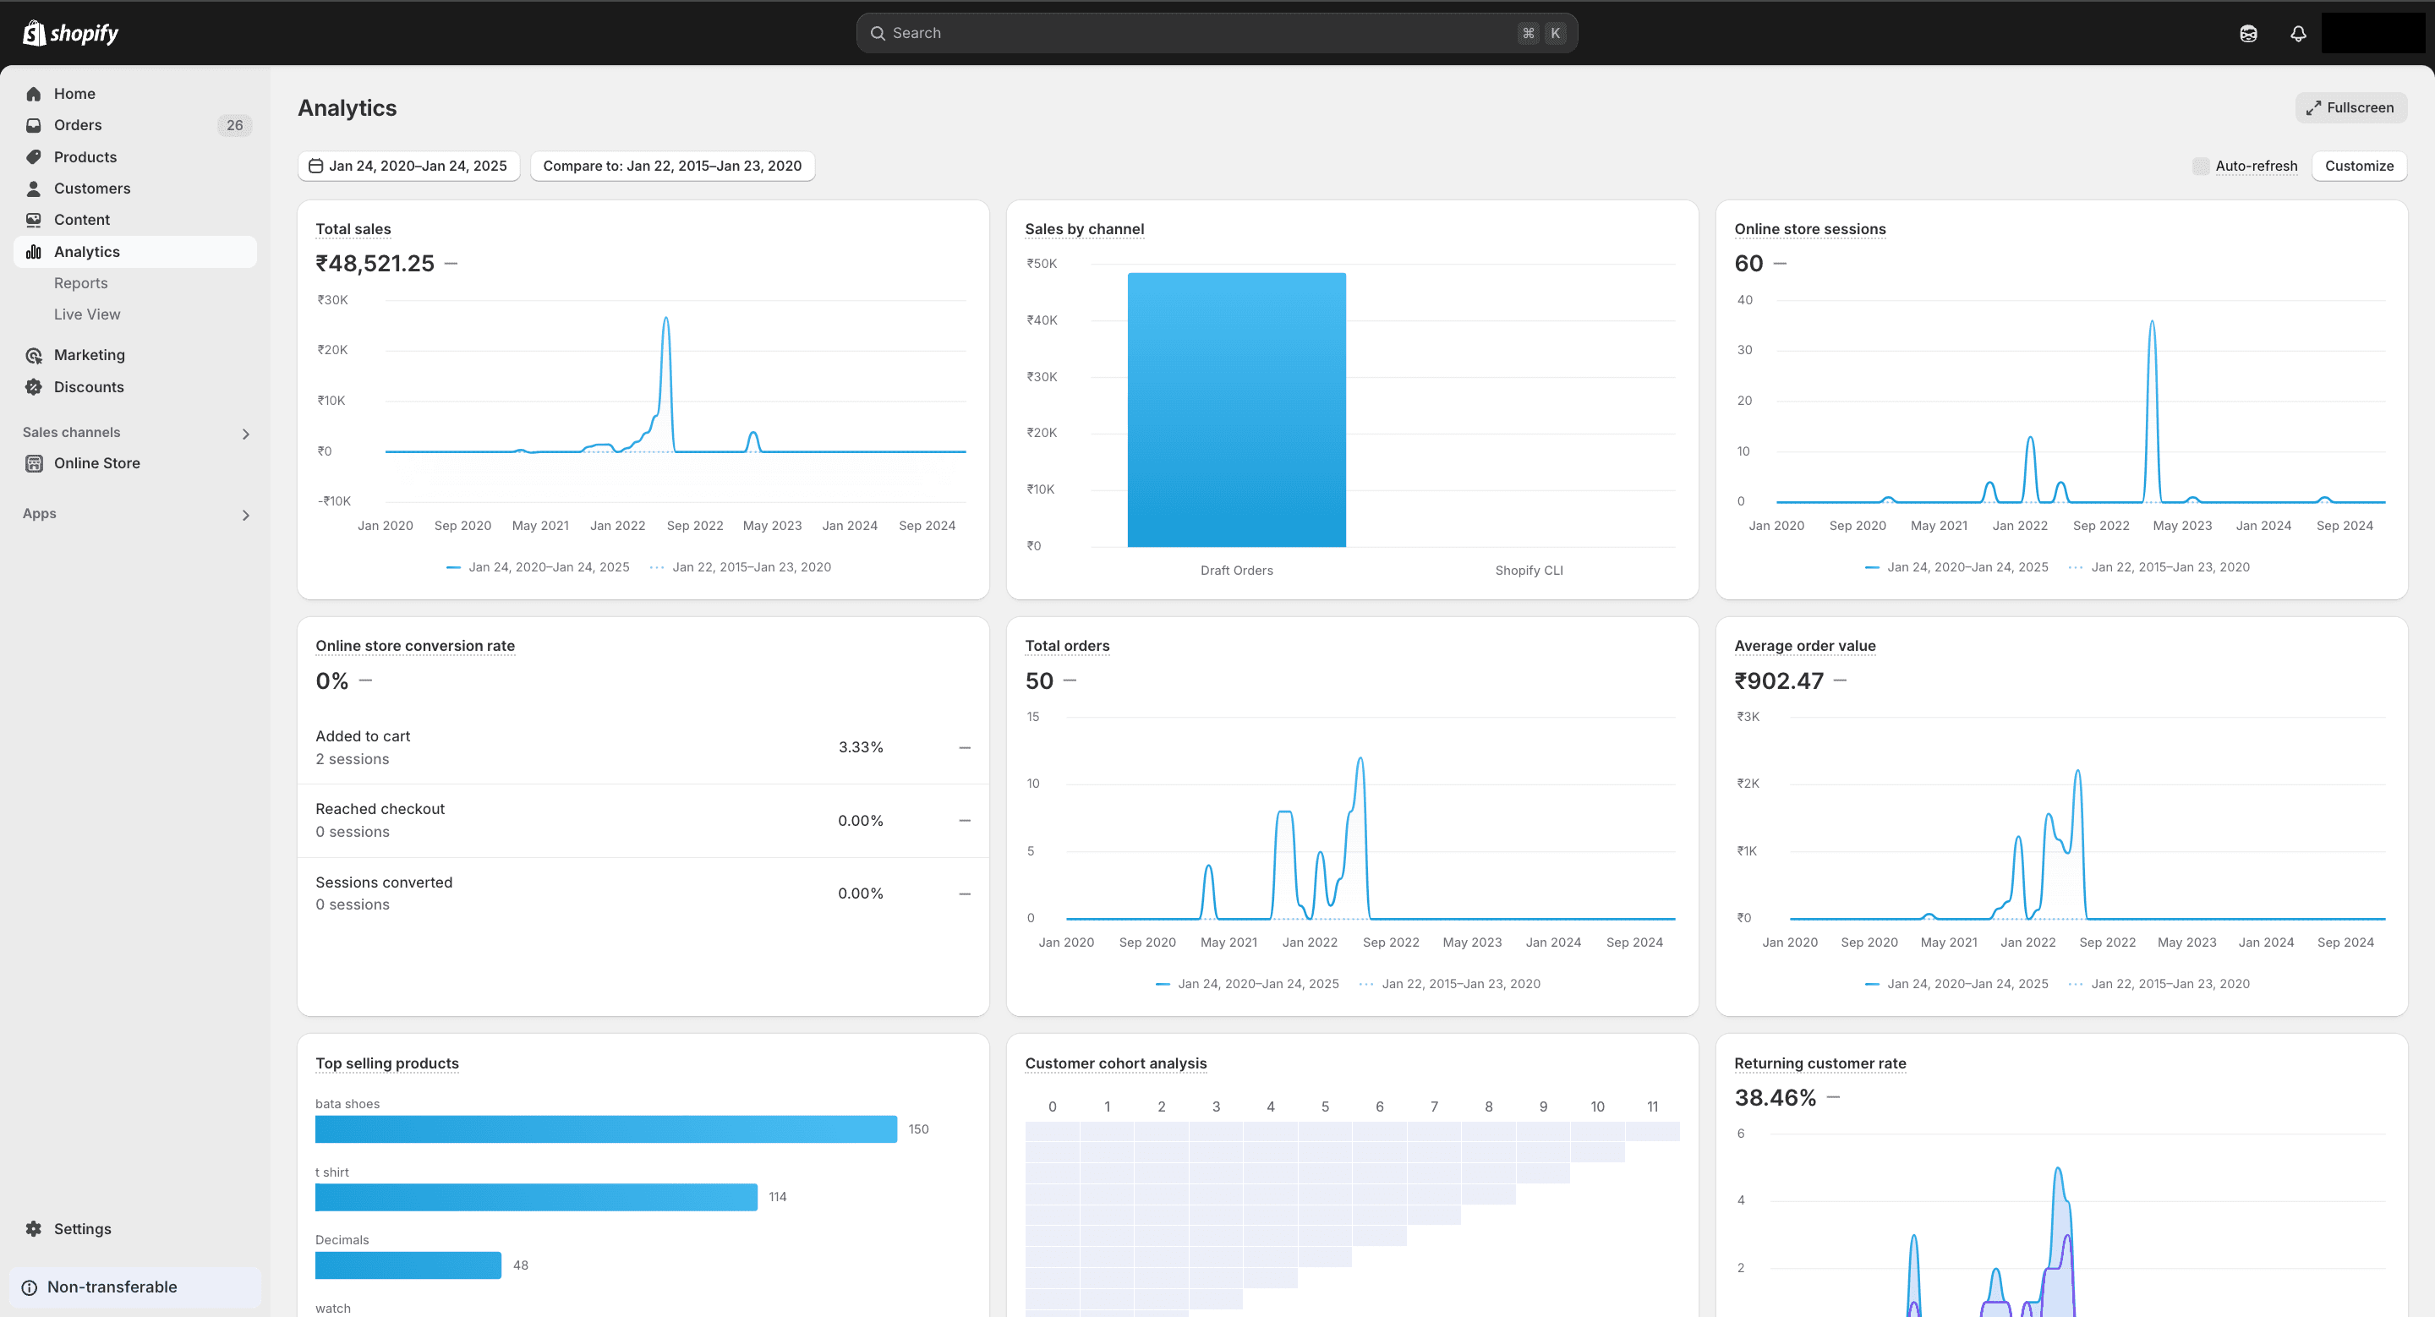Viewport: 2435px width, 1317px height.
Task: Open Marketing target icon in sidebar
Action: pyautogui.click(x=34, y=355)
